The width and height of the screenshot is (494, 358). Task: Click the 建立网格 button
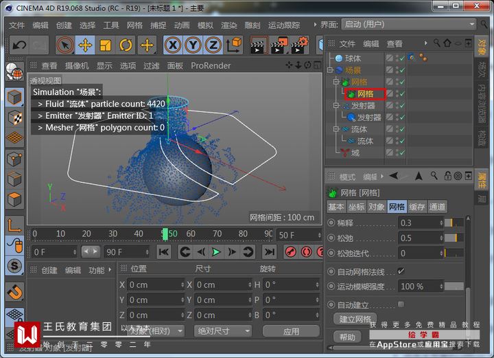pos(355,320)
